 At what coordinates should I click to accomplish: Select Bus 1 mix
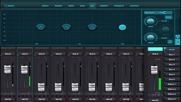coord(172,55)
